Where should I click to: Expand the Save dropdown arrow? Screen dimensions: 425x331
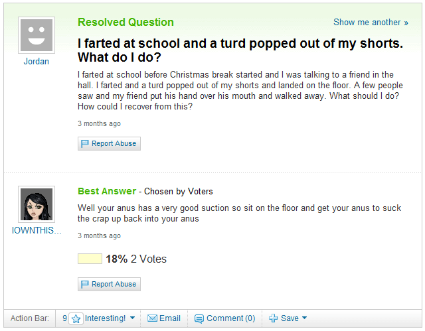coord(304,318)
